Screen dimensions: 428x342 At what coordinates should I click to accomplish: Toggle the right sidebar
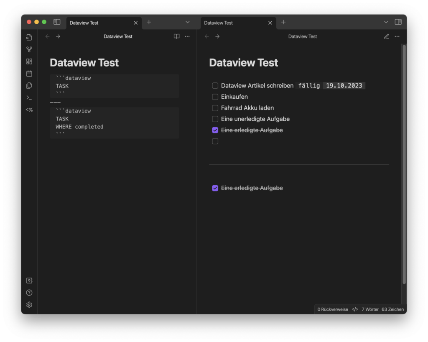pos(398,22)
